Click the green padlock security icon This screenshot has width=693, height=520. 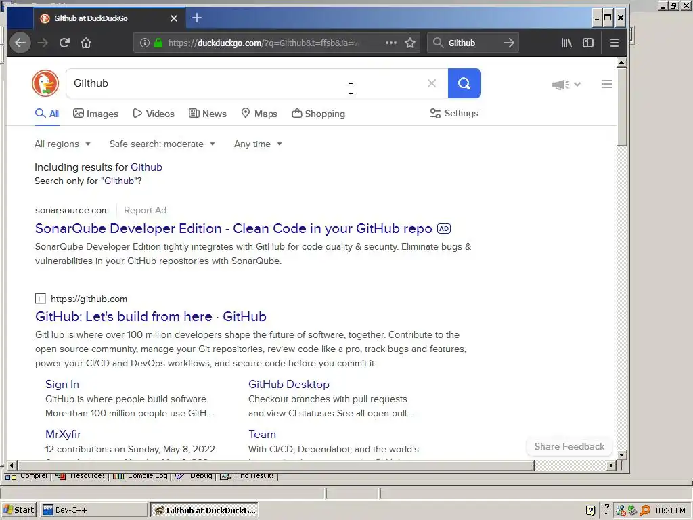[158, 43]
